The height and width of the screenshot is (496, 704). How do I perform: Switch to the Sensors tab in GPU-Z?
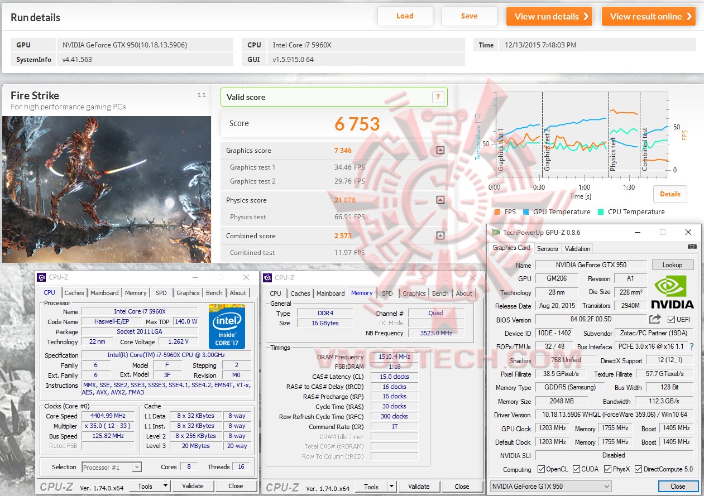pos(547,249)
